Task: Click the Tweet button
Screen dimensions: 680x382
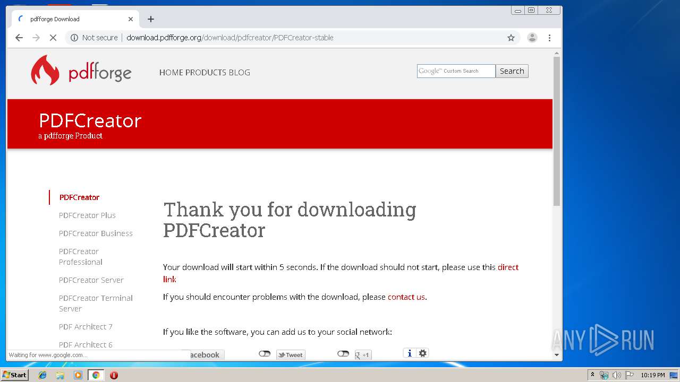Action: pos(291,355)
